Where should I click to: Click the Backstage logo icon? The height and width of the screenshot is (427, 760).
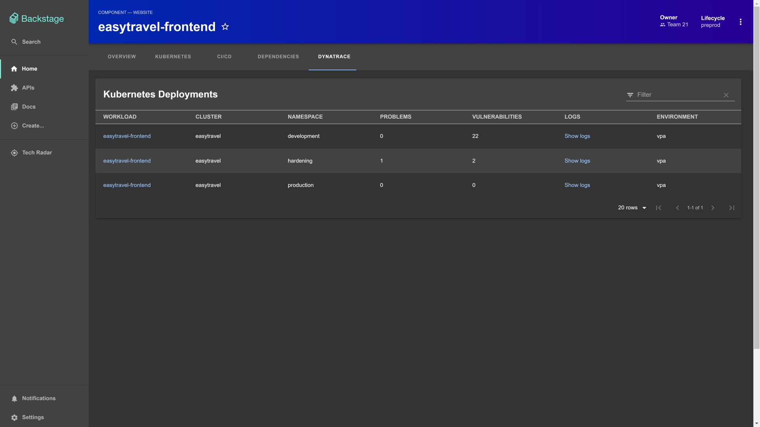[14, 18]
